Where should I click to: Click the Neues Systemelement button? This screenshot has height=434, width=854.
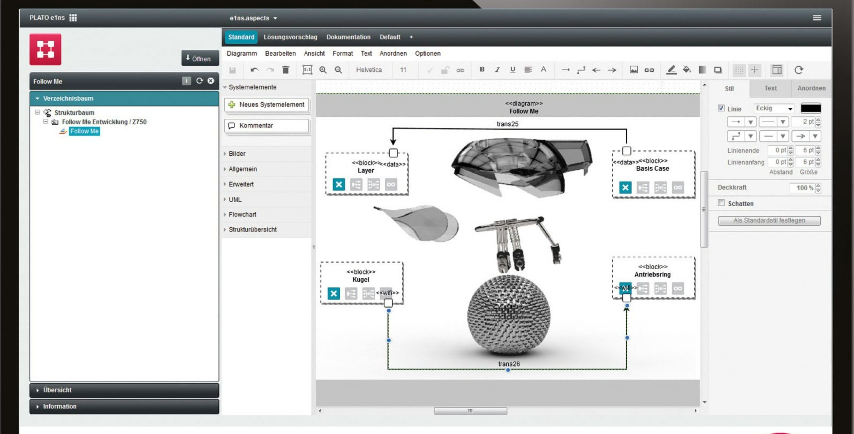[267, 105]
